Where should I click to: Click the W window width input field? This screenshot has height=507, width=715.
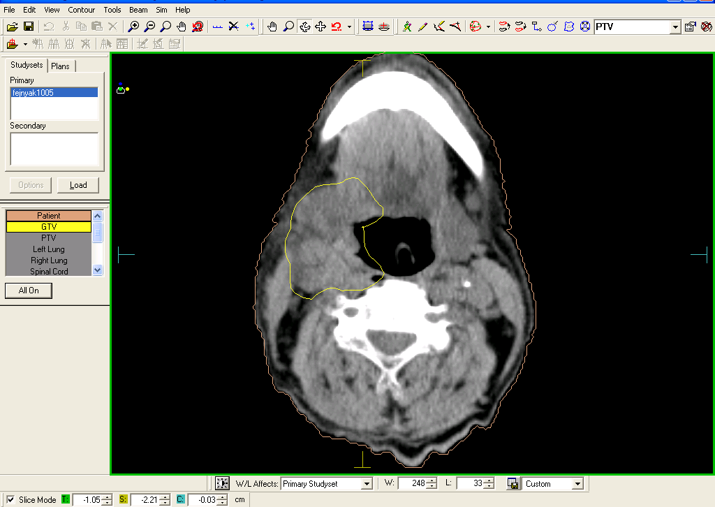coord(412,483)
